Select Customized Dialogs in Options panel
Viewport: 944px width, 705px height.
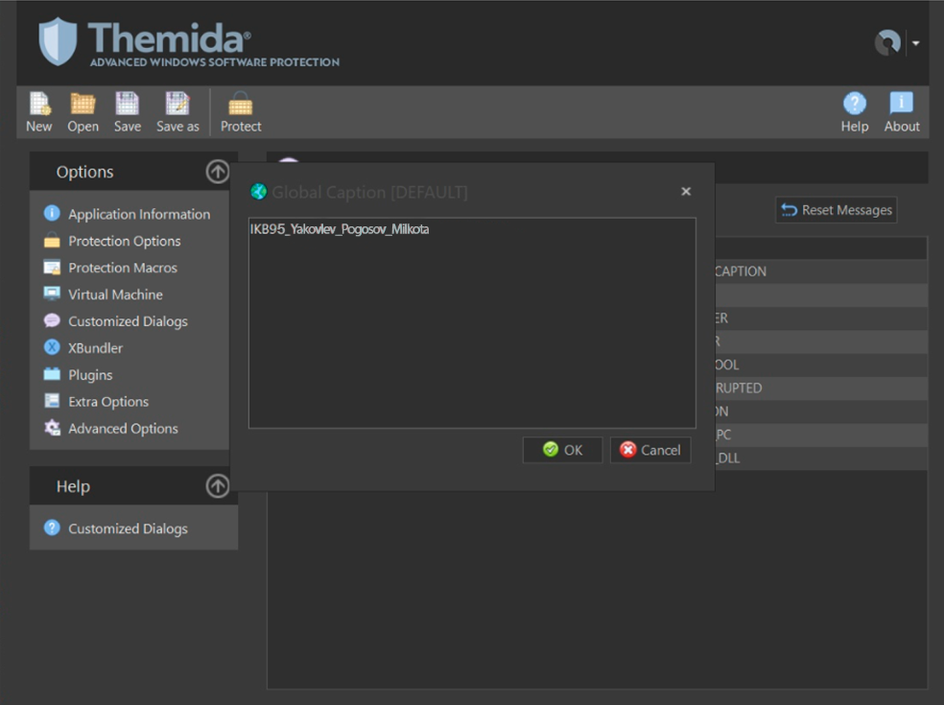pyautogui.click(x=128, y=321)
